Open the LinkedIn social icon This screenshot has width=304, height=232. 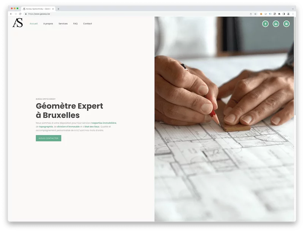click(x=276, y=24)
